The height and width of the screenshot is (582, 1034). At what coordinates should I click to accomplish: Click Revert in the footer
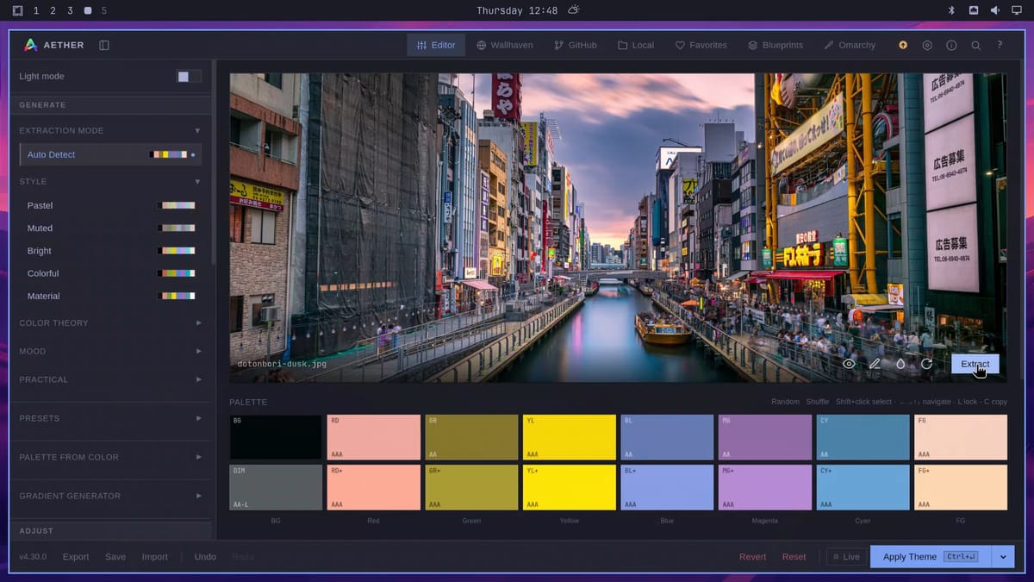click(752, 557)
